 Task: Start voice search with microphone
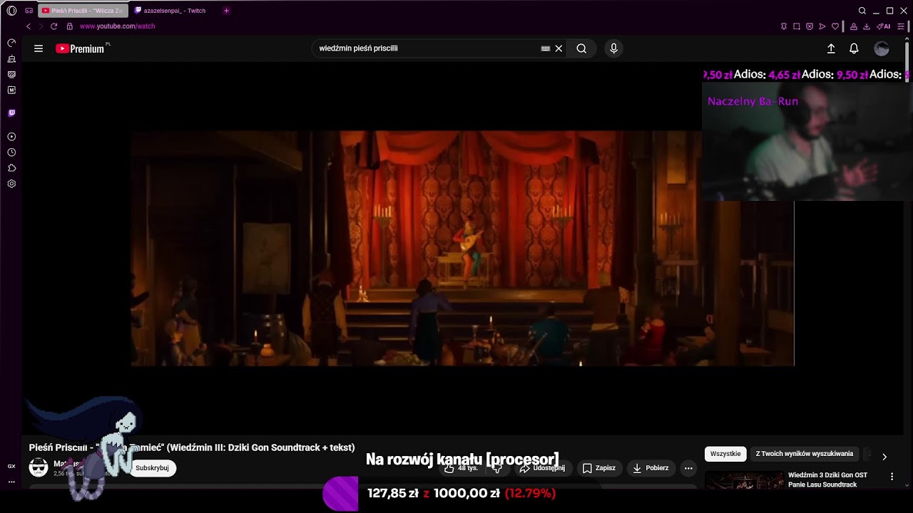[x=613, y=48]
